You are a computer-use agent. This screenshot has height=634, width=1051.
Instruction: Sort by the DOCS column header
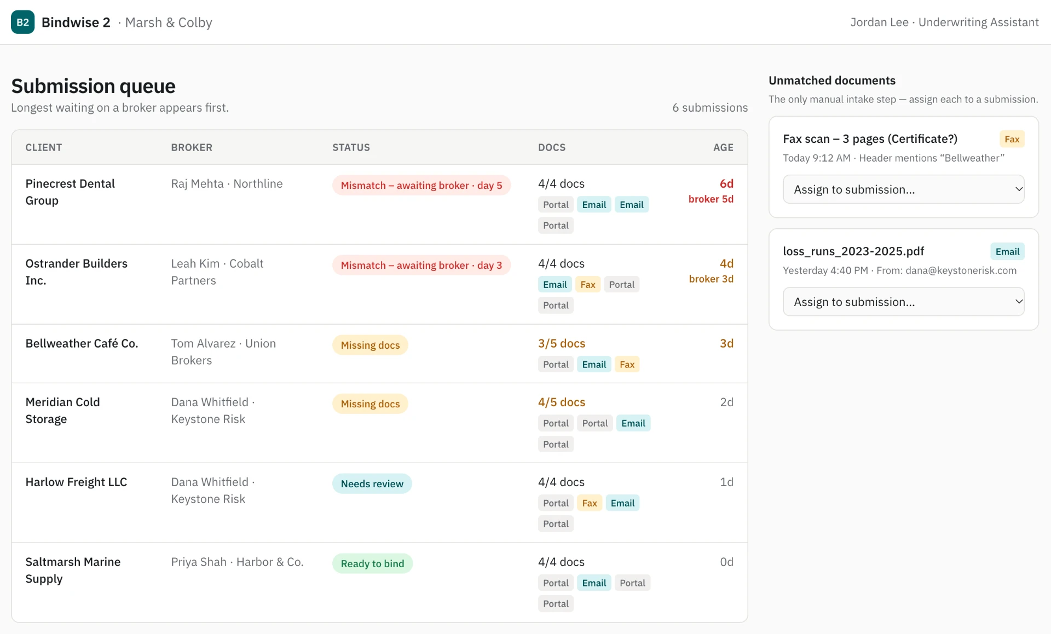coord(552,148)
